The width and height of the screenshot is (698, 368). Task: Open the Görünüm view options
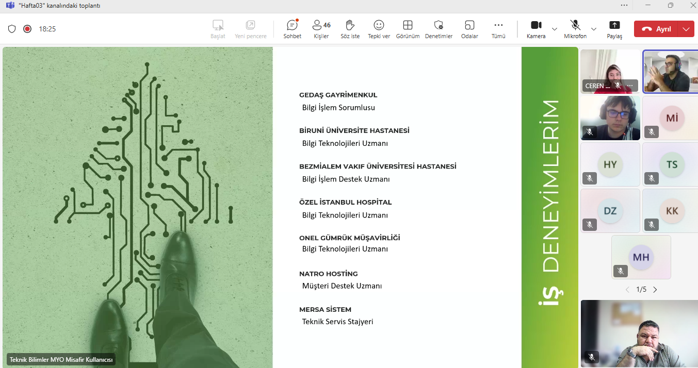click(x=408, y=29)
